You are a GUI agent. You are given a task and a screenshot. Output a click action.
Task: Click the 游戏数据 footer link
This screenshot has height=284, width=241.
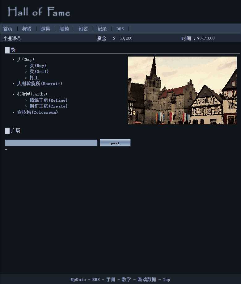coord(147,280)
